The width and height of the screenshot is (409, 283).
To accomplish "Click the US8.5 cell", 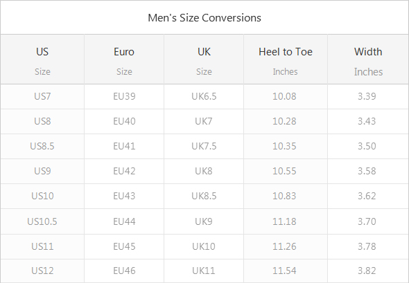I will [42, 146].
